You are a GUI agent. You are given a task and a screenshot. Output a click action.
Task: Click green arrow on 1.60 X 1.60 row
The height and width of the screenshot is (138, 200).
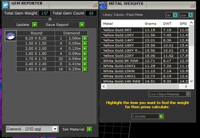tap(85, 69)
